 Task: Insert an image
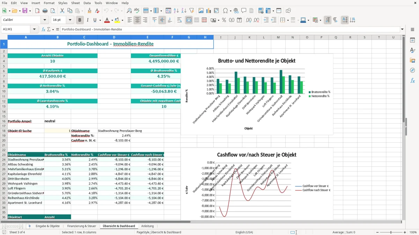click(201, 11)
